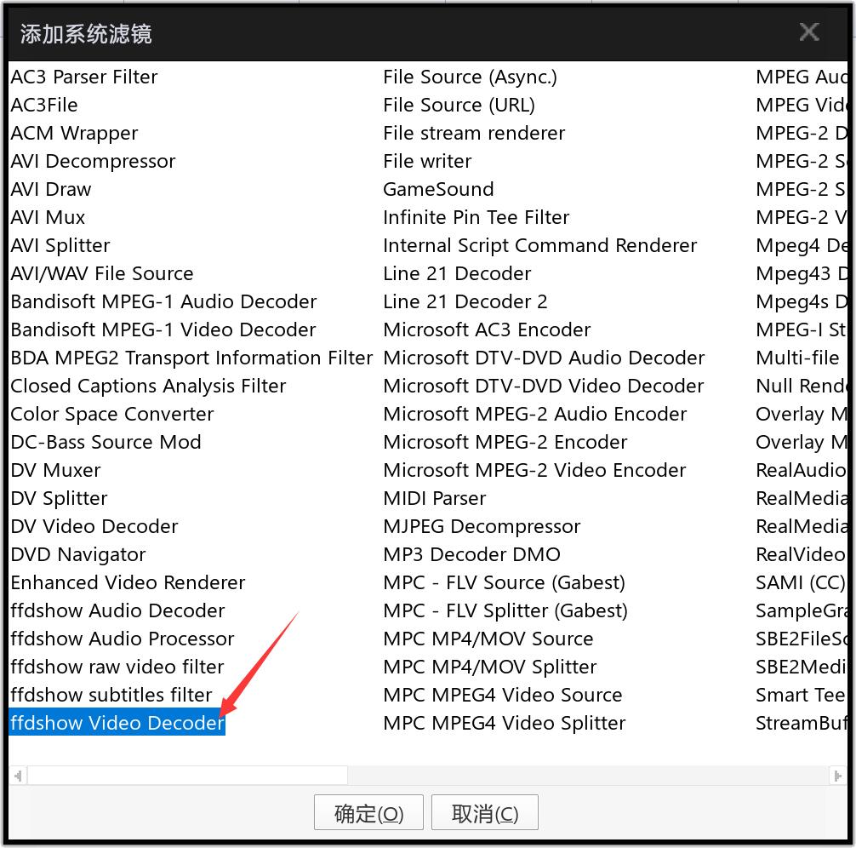The width and height of the screenshot is (856, 848).
Task: Close the add system filter dialog
Action: (x=808, y=32)
